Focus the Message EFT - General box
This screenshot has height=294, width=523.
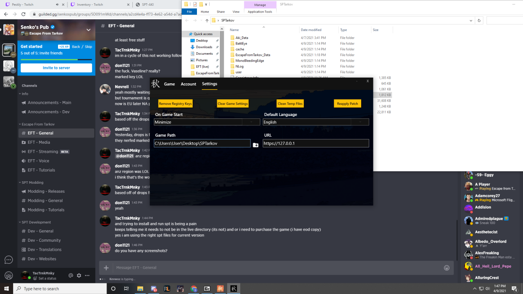pyautogui.click(x=277, y=268)
